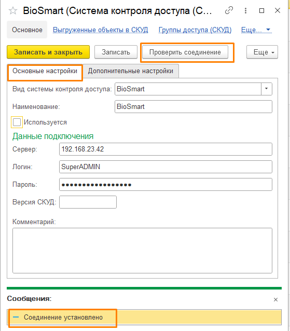The height and width of the screenshot is (331, 290).
Task: Close the BioSmart form window
Action: pos(278,10)
